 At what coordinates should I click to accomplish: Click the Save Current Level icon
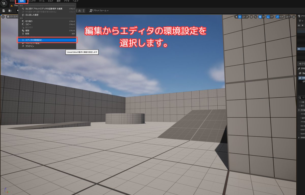[x=3, y=11]
